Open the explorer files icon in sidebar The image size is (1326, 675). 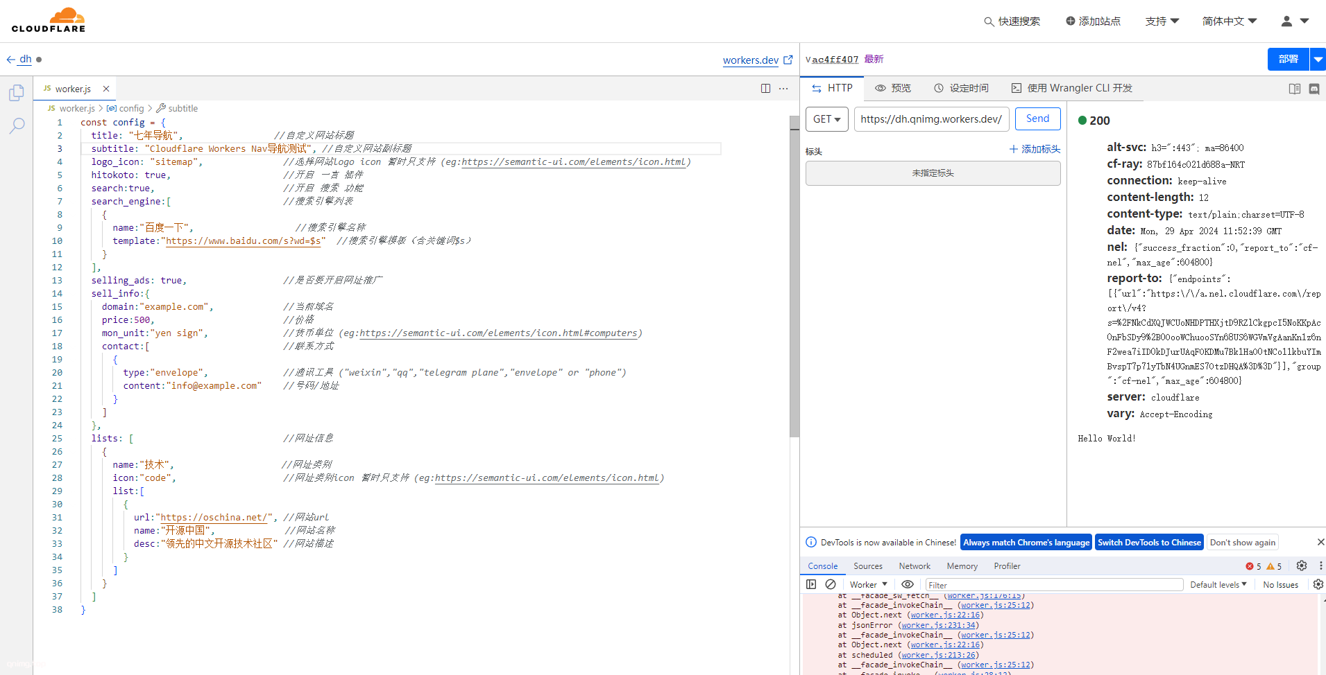[x=17, y=92]
